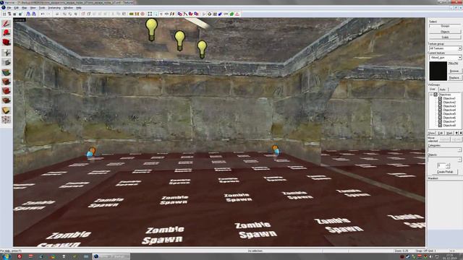Click the Redo toolbar icon
The width and height of the screenshot is (463, 260).
tap(48, 14)
